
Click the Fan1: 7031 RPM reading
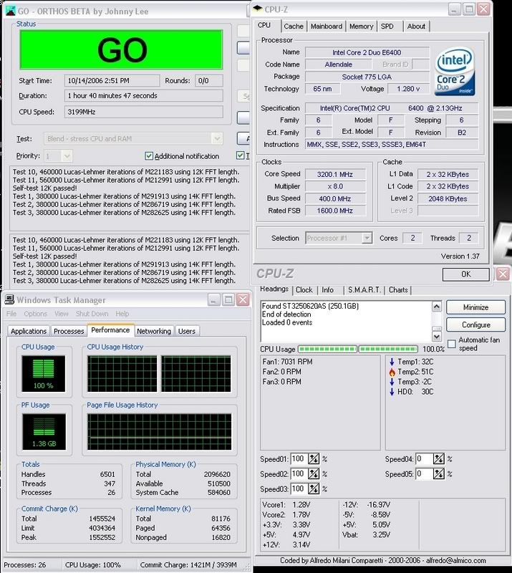[x=287, y=362]
